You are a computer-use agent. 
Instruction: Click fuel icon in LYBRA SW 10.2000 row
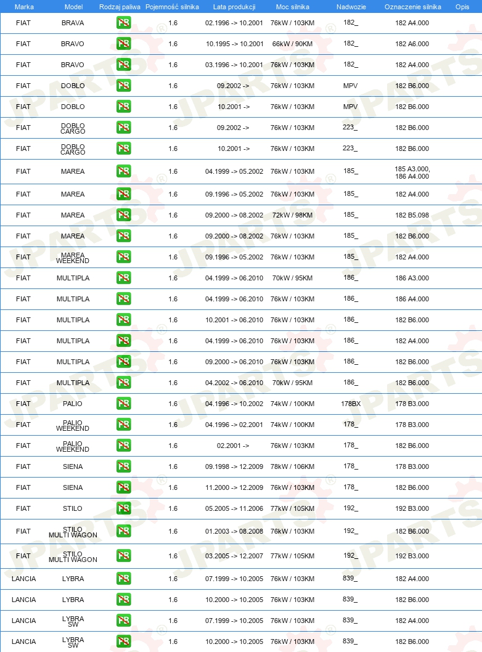pyautogui.click(x=123, y=641)
